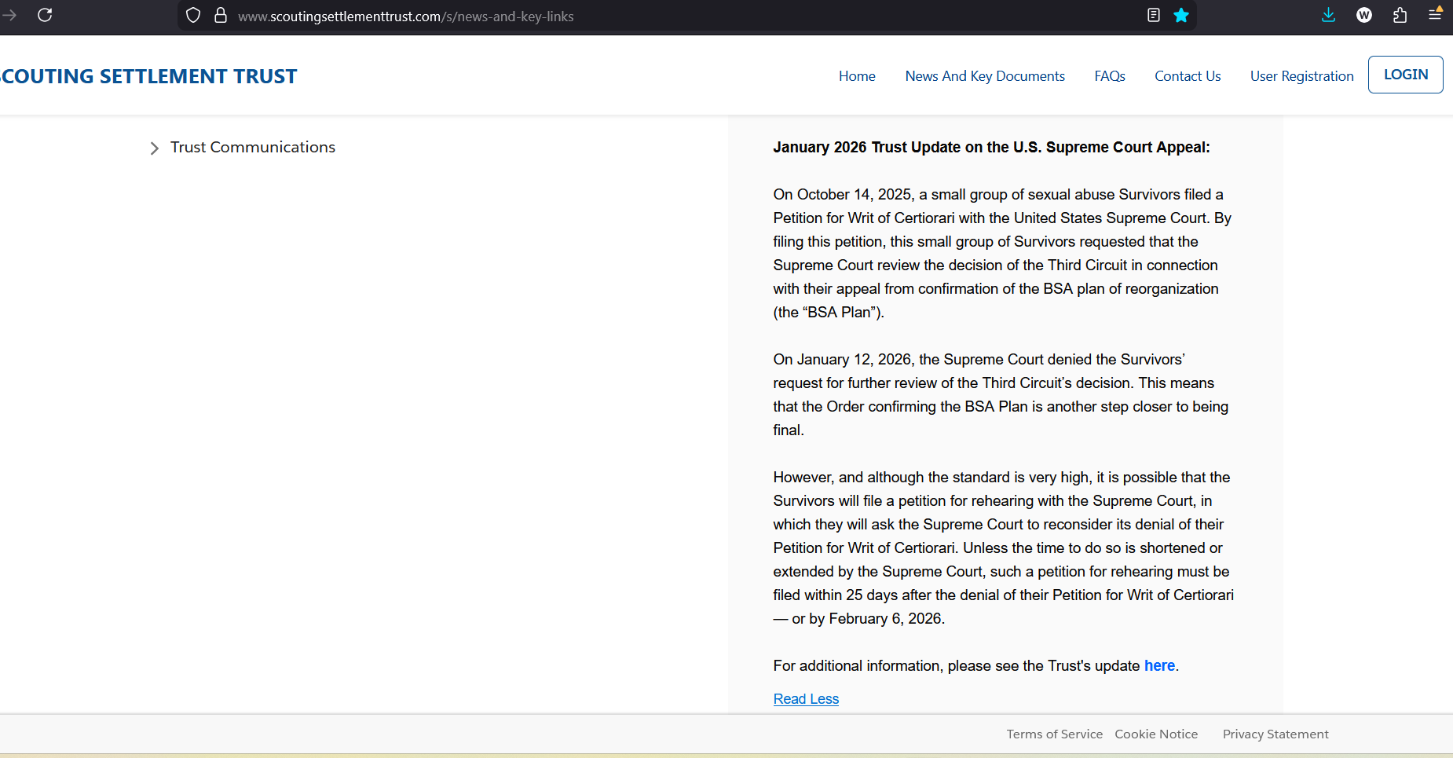
Task: Go to the Home menu item
Action: coord(857,76)
